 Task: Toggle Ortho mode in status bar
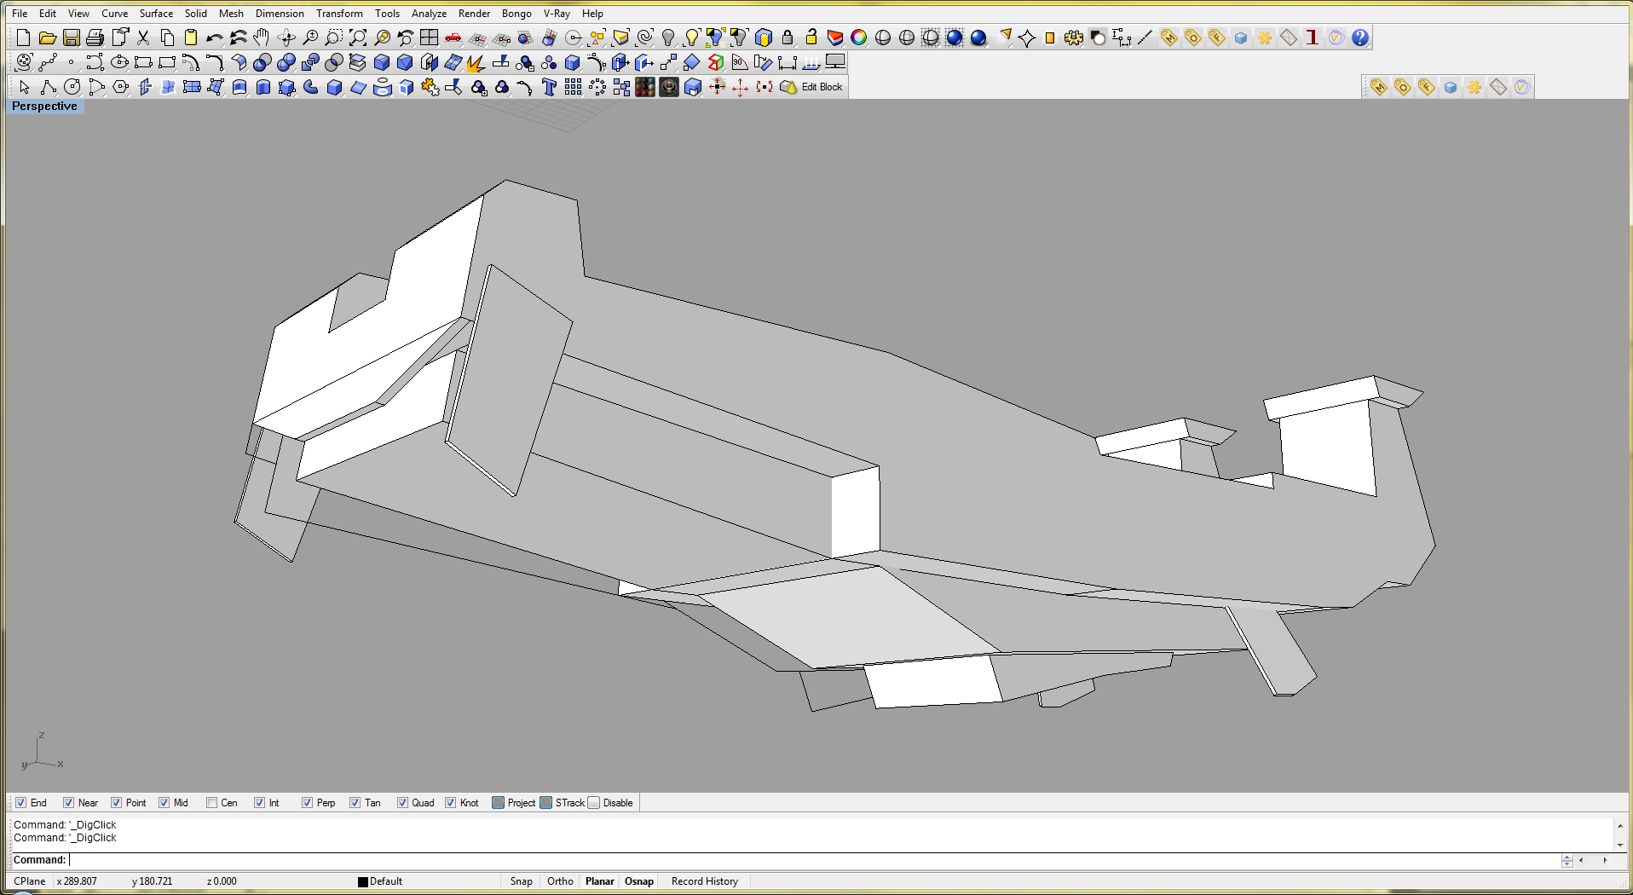pyautogui.click(x=560, y=881)
